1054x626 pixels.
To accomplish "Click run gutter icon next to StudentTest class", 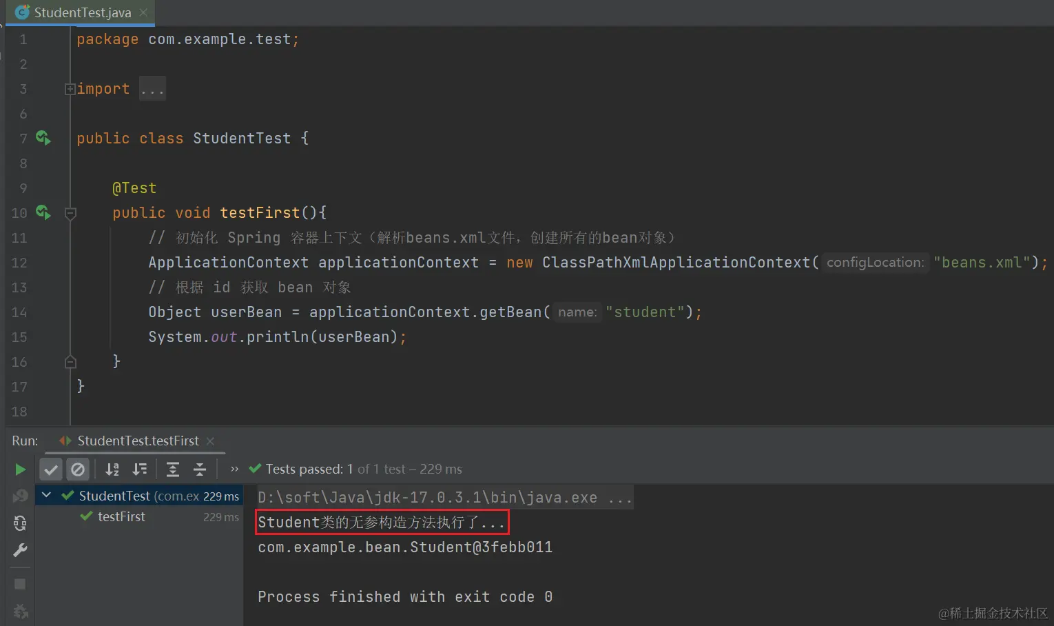I will point(43,138).
